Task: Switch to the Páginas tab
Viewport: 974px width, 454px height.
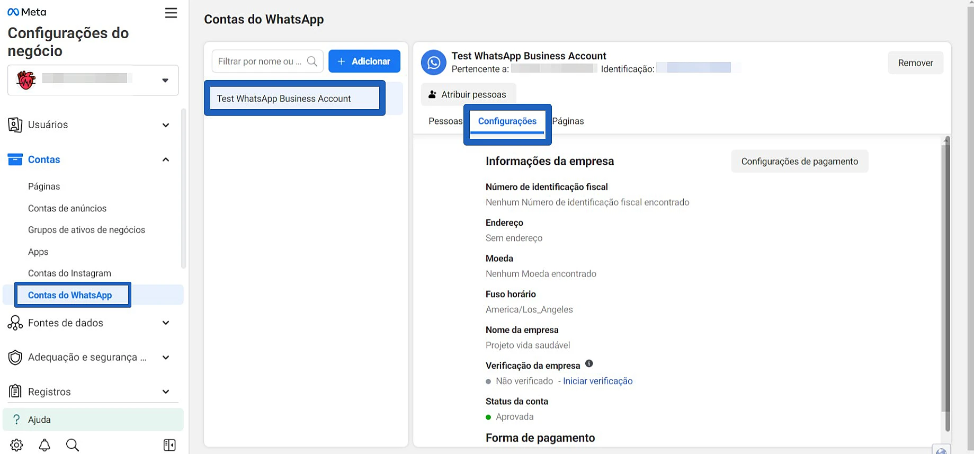Action: 568,121
